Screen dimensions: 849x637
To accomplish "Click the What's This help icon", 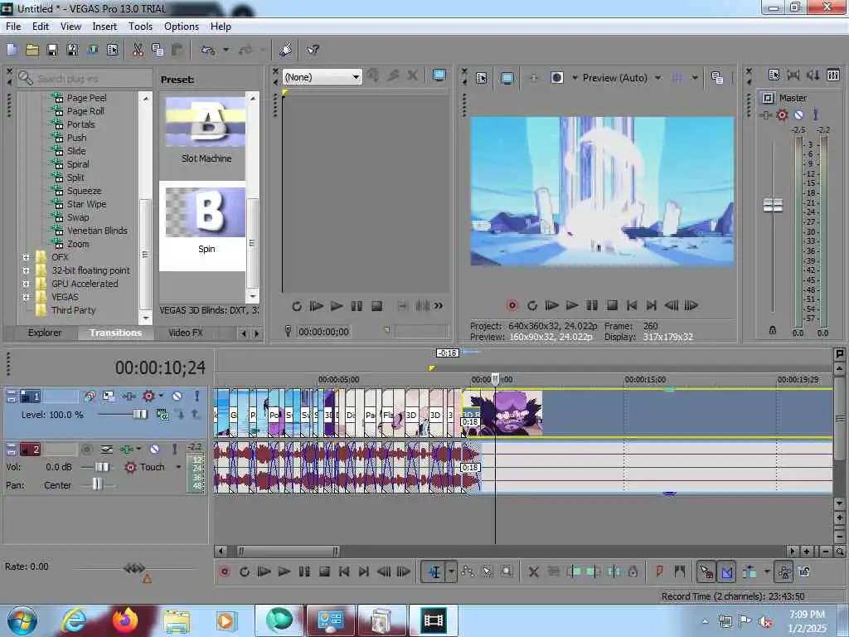I will pyautogui.click(x=313, y=50).
